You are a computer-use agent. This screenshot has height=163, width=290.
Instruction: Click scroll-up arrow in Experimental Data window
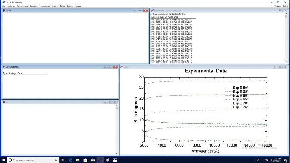coord(286,14)
